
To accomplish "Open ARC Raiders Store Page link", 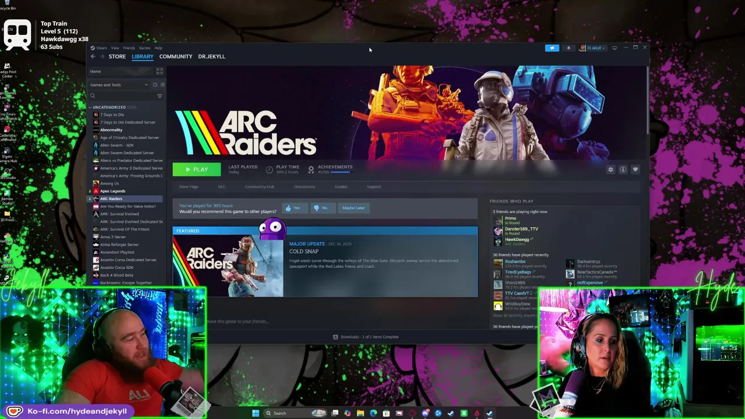I will pos(189,187).
